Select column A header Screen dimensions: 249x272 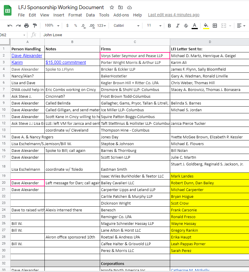click(27, 42)
